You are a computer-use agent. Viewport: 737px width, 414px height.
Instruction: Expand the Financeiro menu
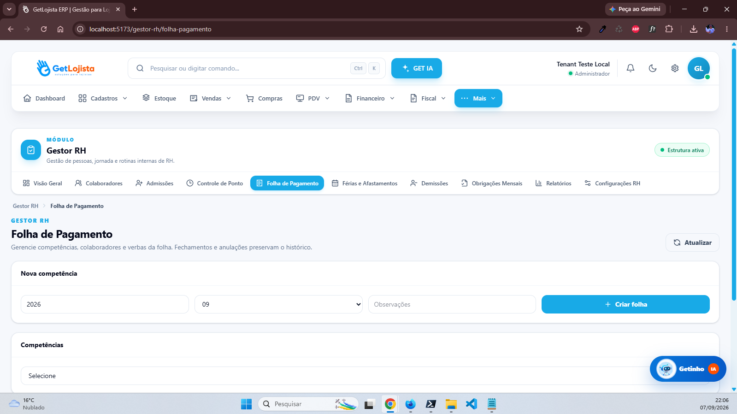coord(370,98)
